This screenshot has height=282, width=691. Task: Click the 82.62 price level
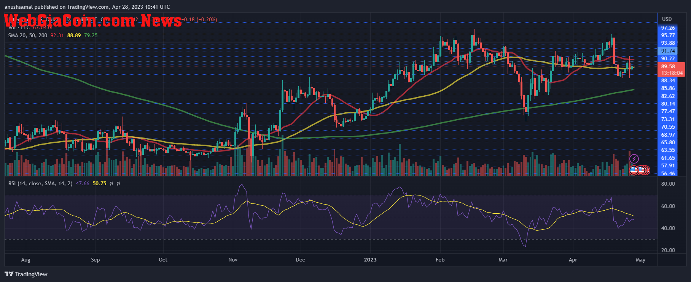pyautogui.click(x=668, y=96)
